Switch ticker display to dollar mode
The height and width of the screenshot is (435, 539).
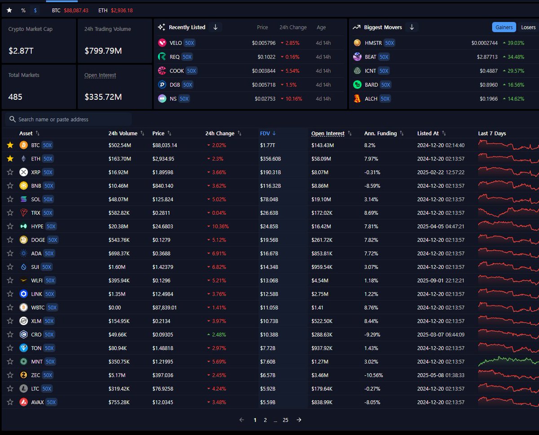(x=35, y=10)
